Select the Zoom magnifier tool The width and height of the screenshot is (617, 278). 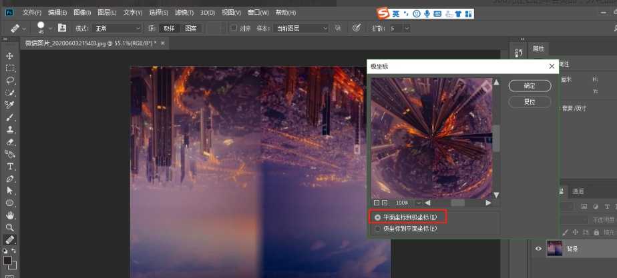(x=10, y=227)
